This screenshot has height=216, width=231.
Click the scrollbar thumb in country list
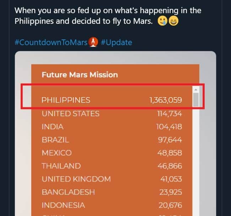click(x=196, y=100)
